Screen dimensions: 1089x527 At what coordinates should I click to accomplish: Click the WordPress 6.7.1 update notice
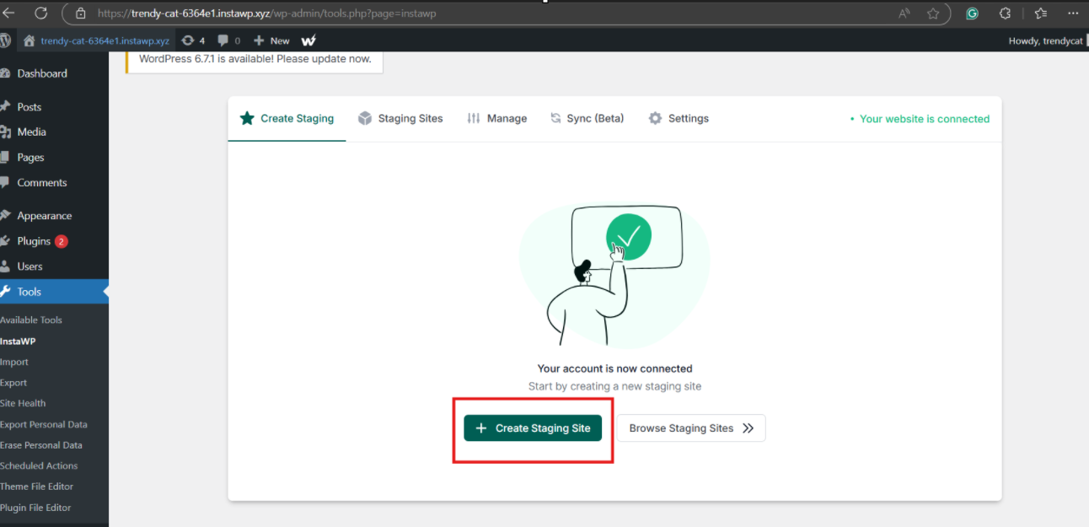pyautogui.click(x=255, y=59)
